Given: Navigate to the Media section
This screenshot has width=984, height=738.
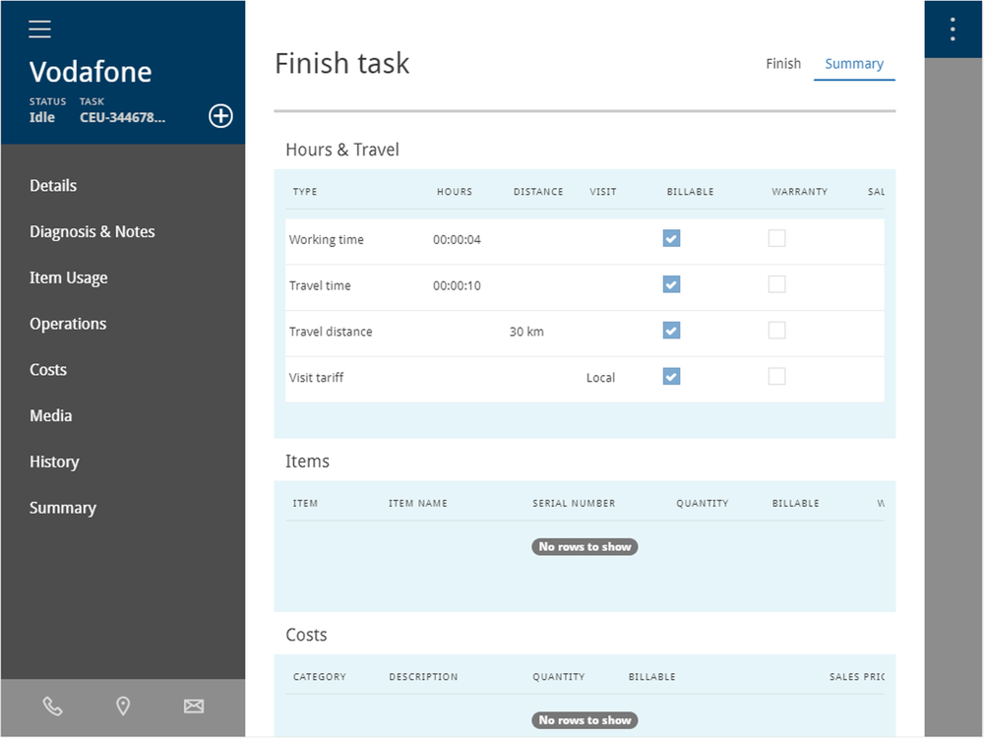Looking at the screenshot, I should click(x=51, y=416).
